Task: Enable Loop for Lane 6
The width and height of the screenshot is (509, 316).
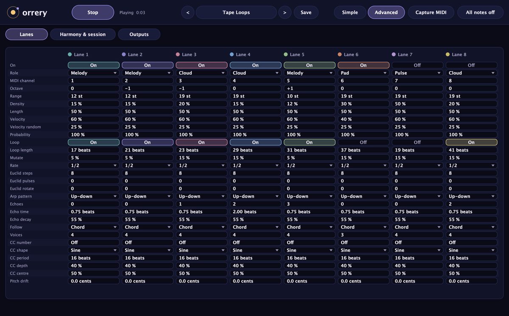Action: [364, 143]
